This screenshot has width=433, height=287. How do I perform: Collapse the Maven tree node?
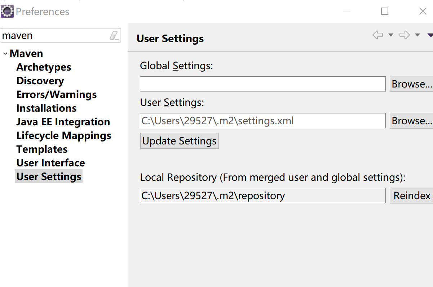click(x=5, y=54)
